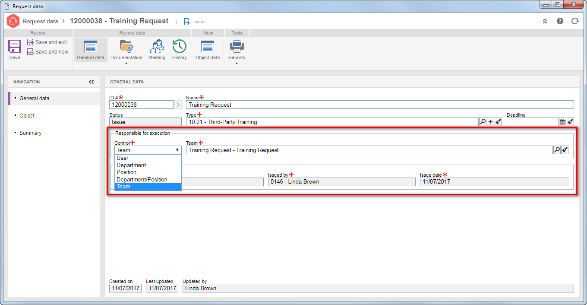Search for a Type with the magnifier
The height and width of the screenshot is (305, 587).
(483, 122)
